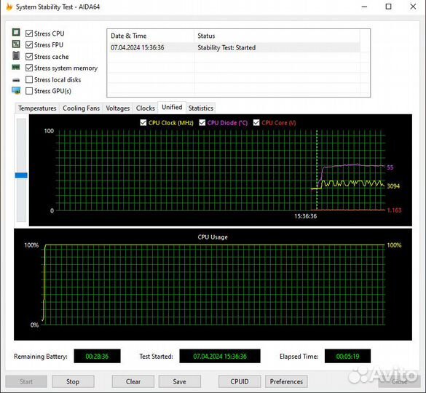This screenshot has width=426, height=393.
Task: Click the Elapsed Time value 00:05:19
Action: [348, 356]
